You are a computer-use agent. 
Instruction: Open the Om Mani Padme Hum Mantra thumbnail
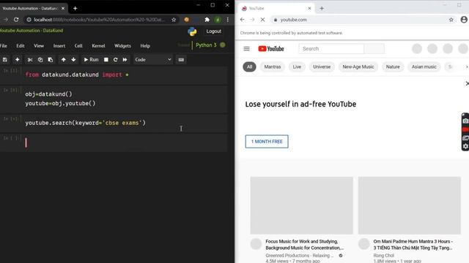410,205
